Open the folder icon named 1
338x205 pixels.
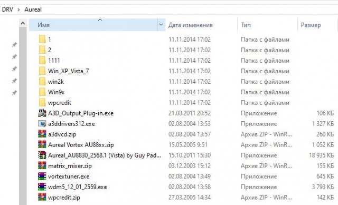point(42,40)
